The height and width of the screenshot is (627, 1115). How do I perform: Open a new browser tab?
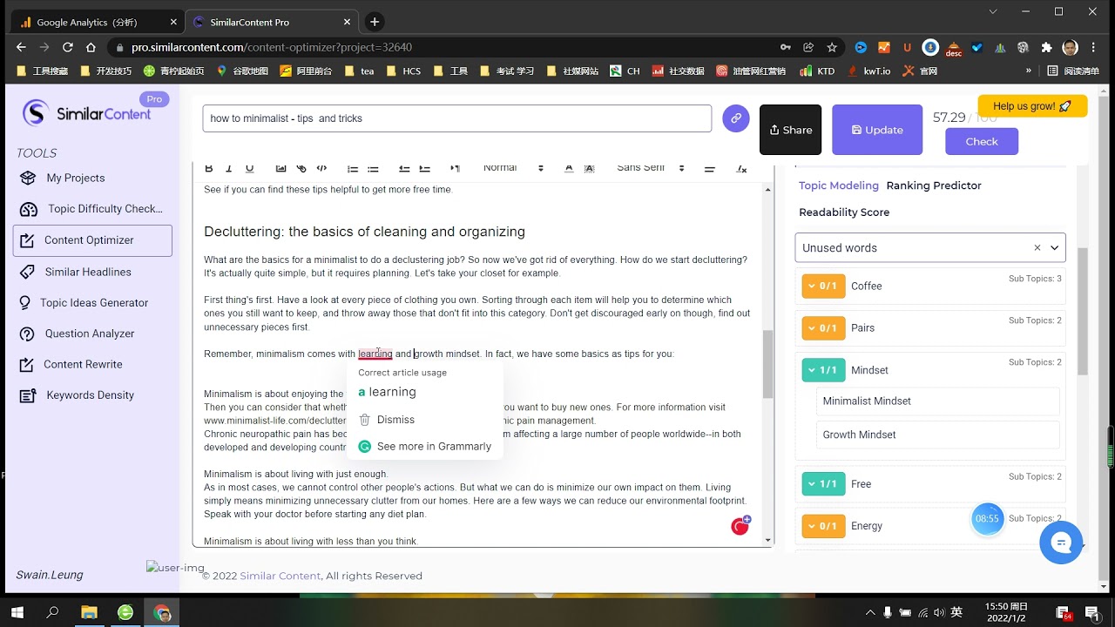[x=375, y=22]
